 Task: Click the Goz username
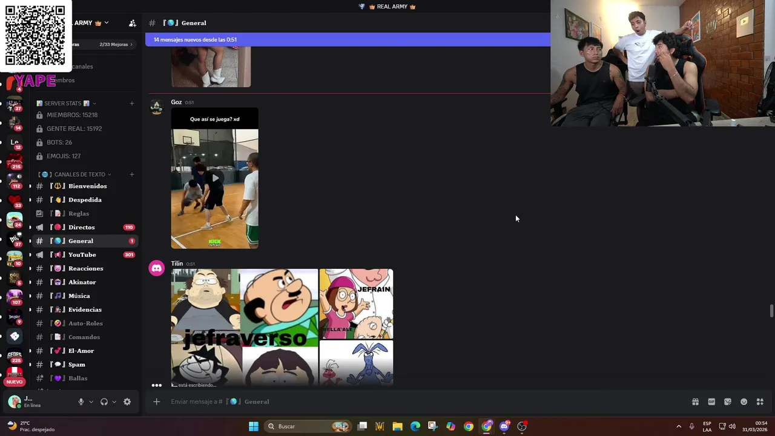(x=176, y=102)
